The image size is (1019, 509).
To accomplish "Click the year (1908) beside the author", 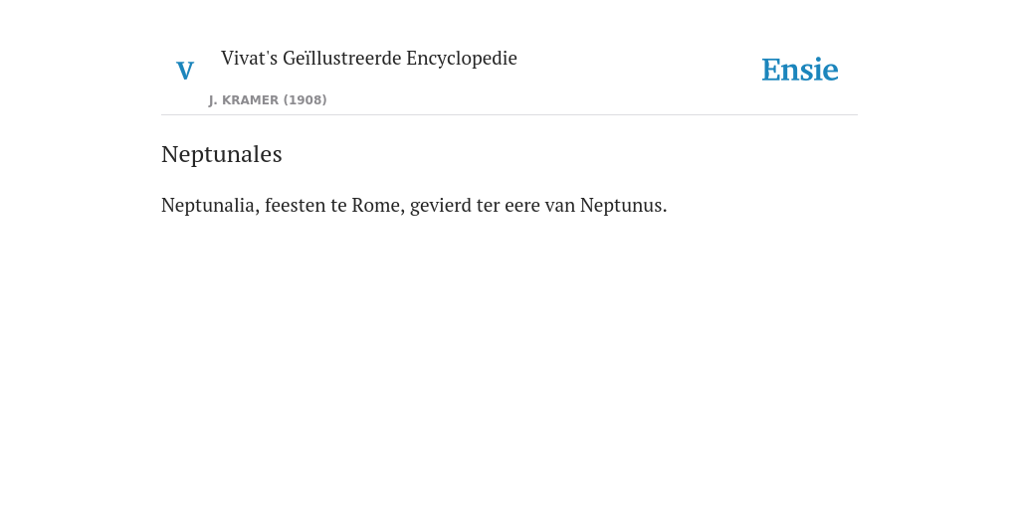I will 305,100.
